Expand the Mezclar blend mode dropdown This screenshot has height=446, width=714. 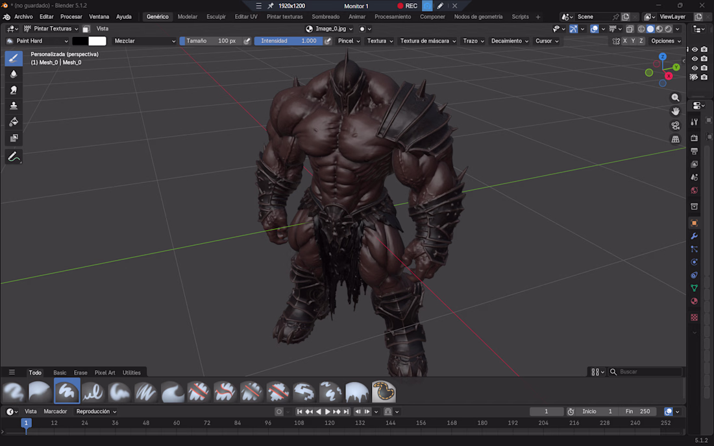tap(144, 41)
